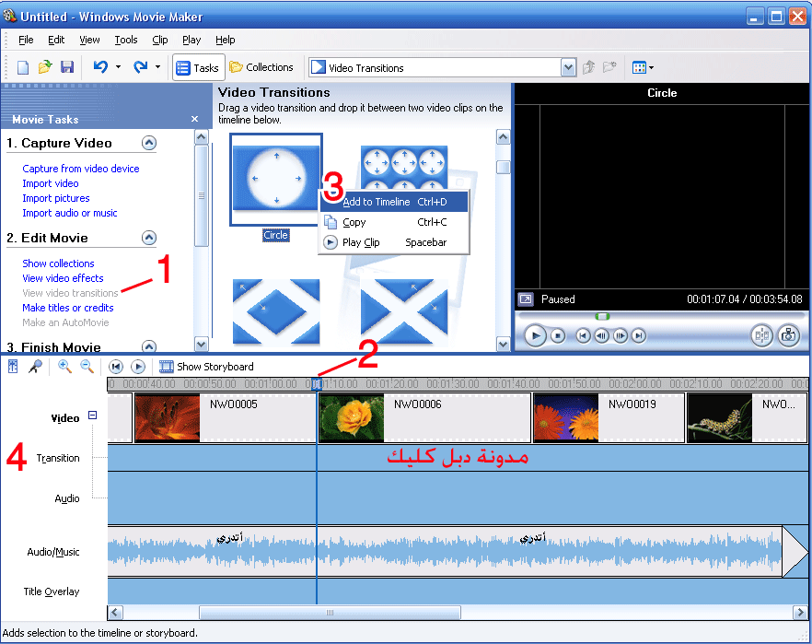Zoom in the timeline
Screen dimensions: 812x644
pyautogui.click(x=64, y=367)
